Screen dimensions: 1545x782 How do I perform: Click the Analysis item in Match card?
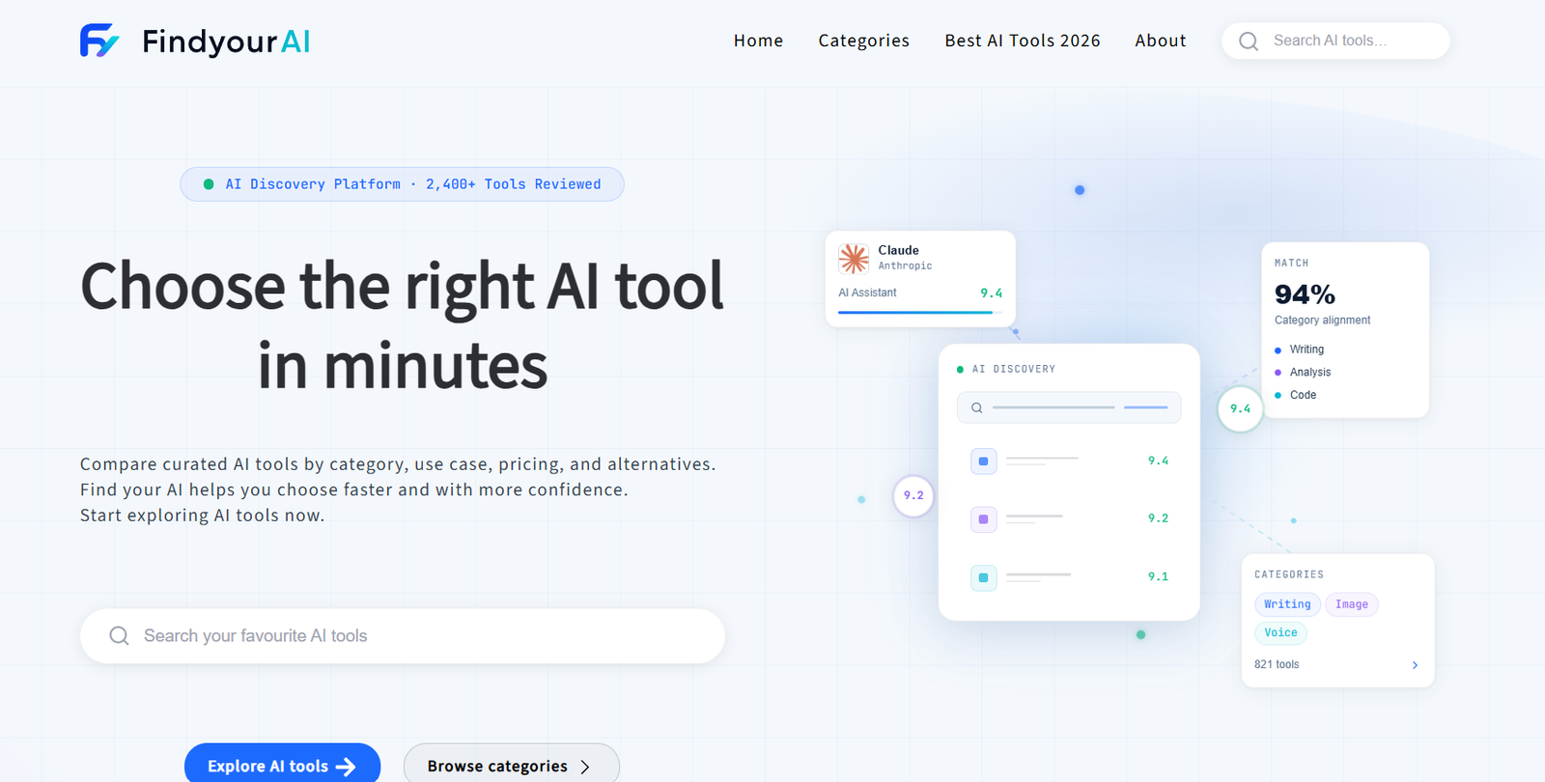click(1309, 372)
